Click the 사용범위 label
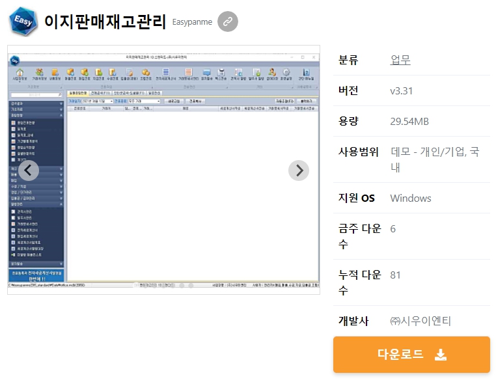 359,152
